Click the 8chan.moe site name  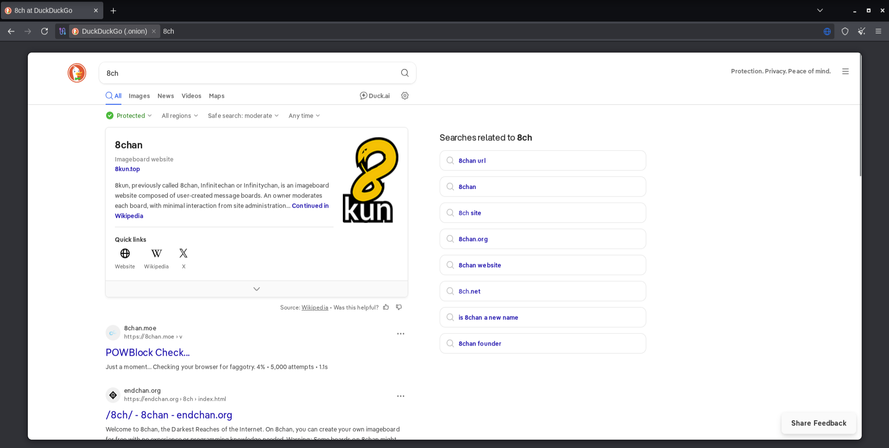(x=140, y=328)
